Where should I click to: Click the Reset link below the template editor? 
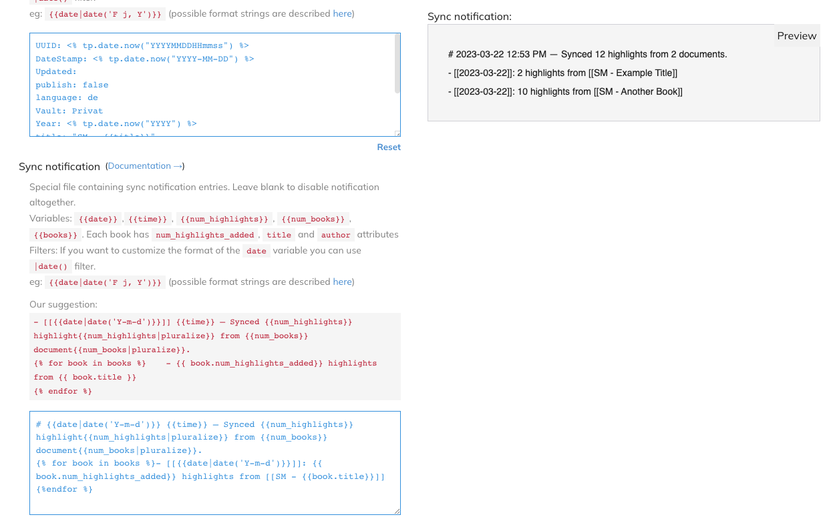[388, 147]
